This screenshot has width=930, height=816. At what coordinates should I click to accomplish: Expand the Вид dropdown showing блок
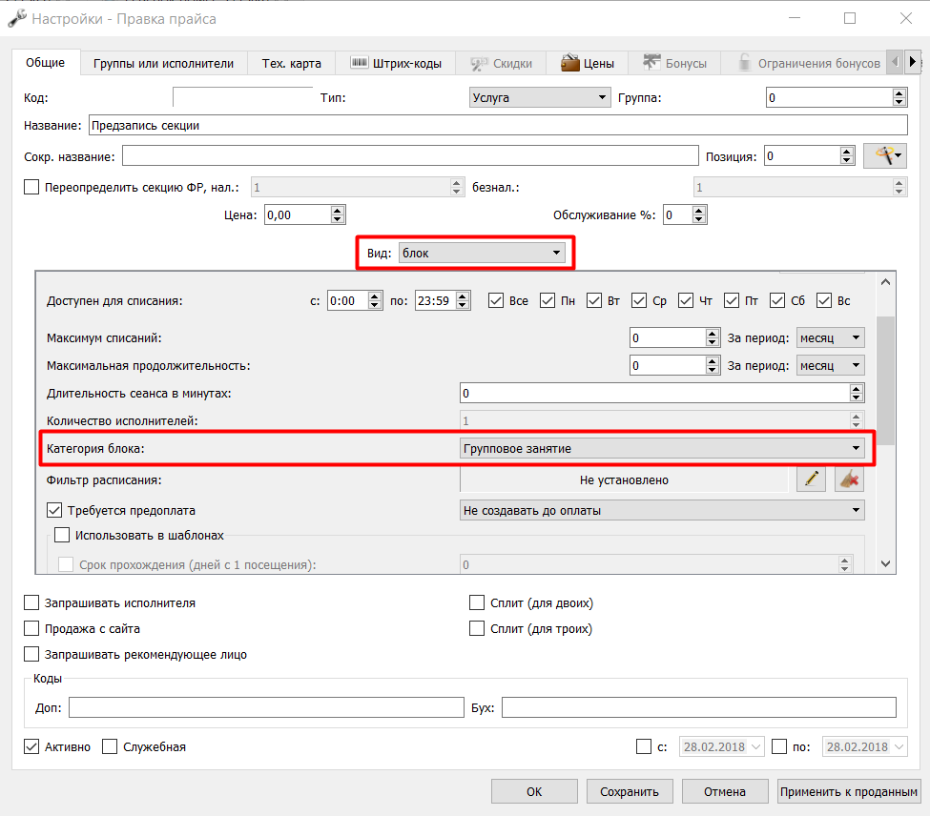click(482, 253)
